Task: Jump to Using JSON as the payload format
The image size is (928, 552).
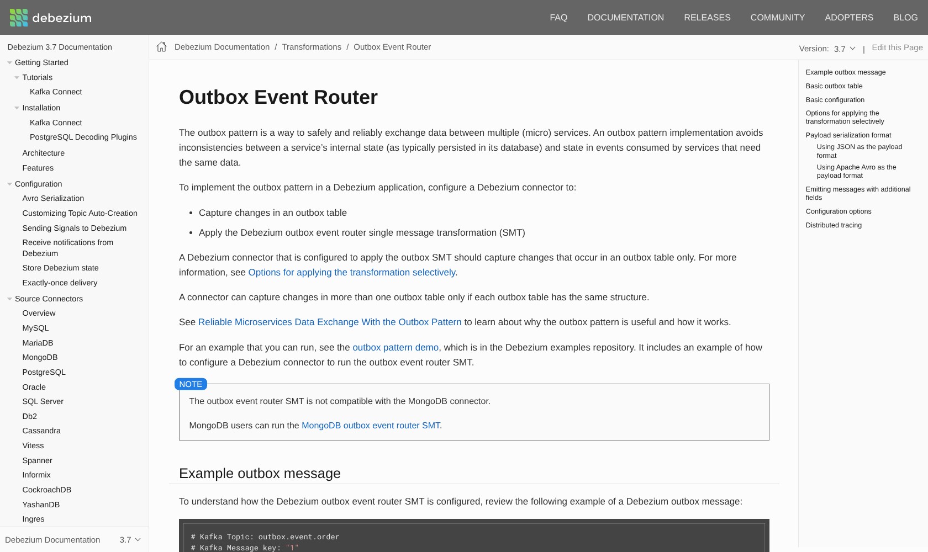Action: tap(859, 151)
